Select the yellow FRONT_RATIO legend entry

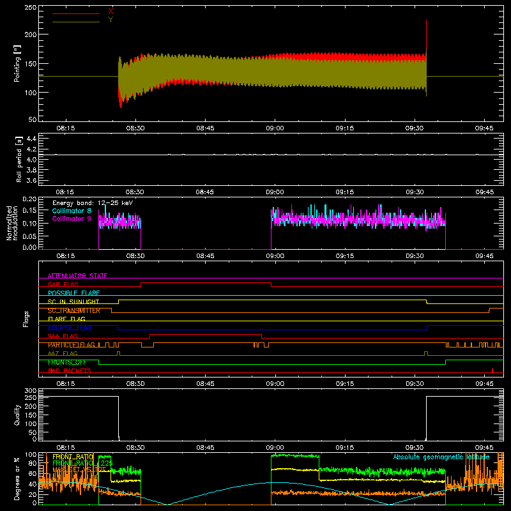[x=73, y=457]
